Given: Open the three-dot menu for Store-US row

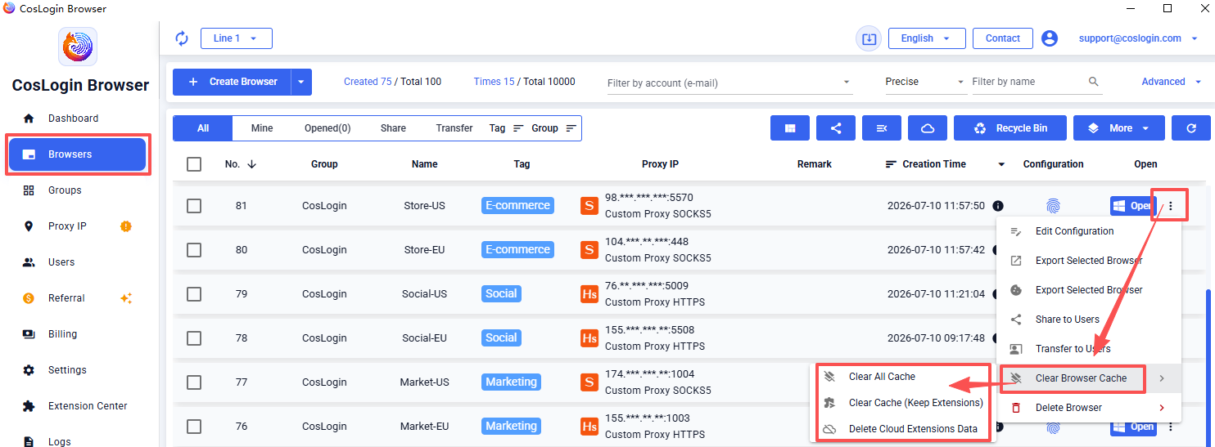Looking at the screenshot, I should coord(1171,206).
